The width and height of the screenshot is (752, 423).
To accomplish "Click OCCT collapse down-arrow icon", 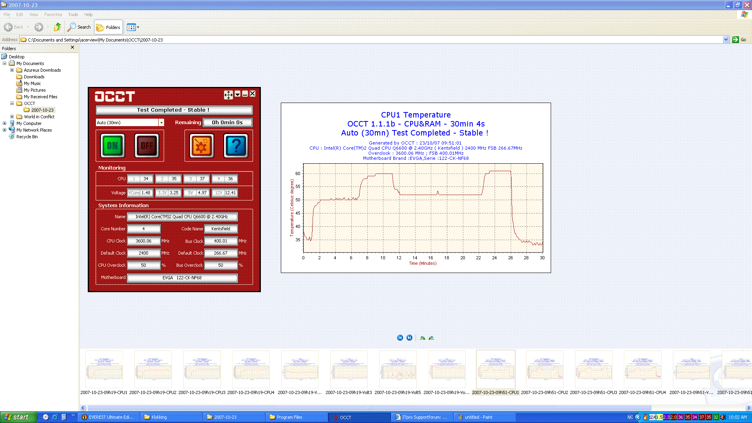I will (237, 94).
